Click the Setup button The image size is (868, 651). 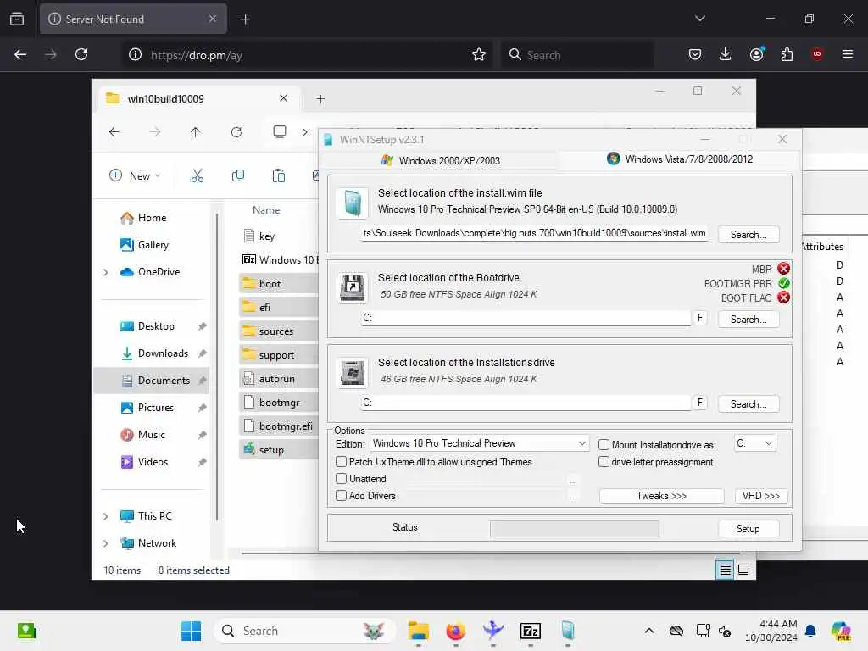(748, 529)
